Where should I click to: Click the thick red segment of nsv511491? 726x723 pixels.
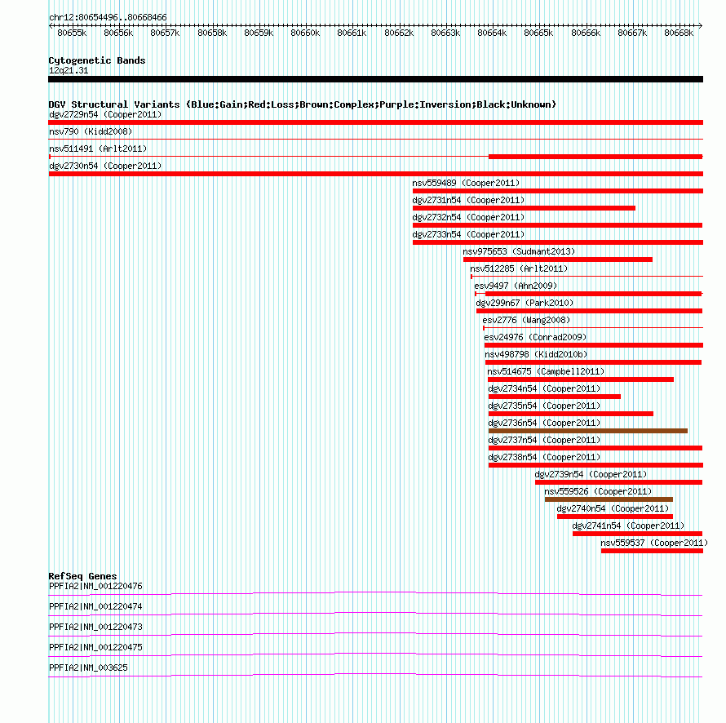point(595,157)
